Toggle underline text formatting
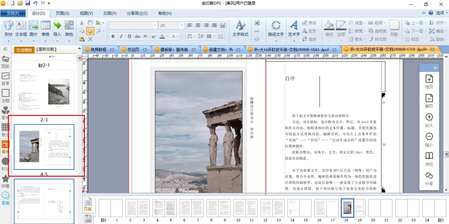The width and height of the screenshot is (449, 224). point(129,36)
